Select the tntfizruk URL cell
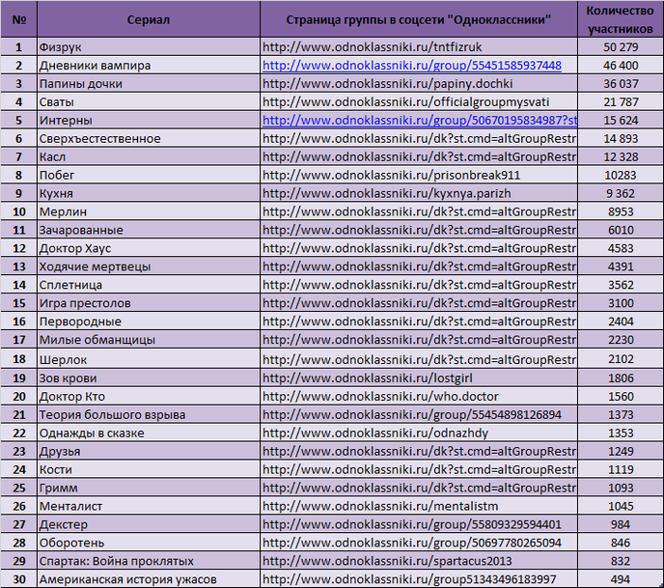This screenshot has width=664, height=588. pyautogui.click(x=419, y=46)
